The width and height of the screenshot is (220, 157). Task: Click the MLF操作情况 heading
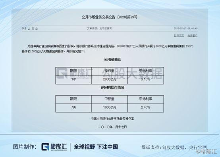point(112,60)
